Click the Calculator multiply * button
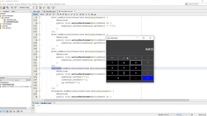Viewport: 207px width, 116px height. [x=148, y=63]
